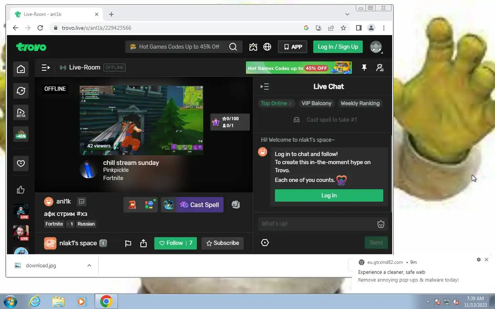Open the first LIVE streamer avatar in sidebar
495x309 pixels.
(21, 212)
